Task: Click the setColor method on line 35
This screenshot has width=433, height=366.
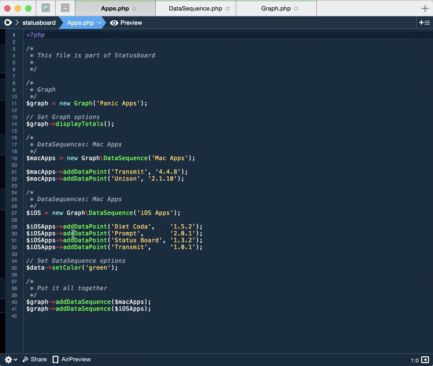Action: (x=67, y=268)
